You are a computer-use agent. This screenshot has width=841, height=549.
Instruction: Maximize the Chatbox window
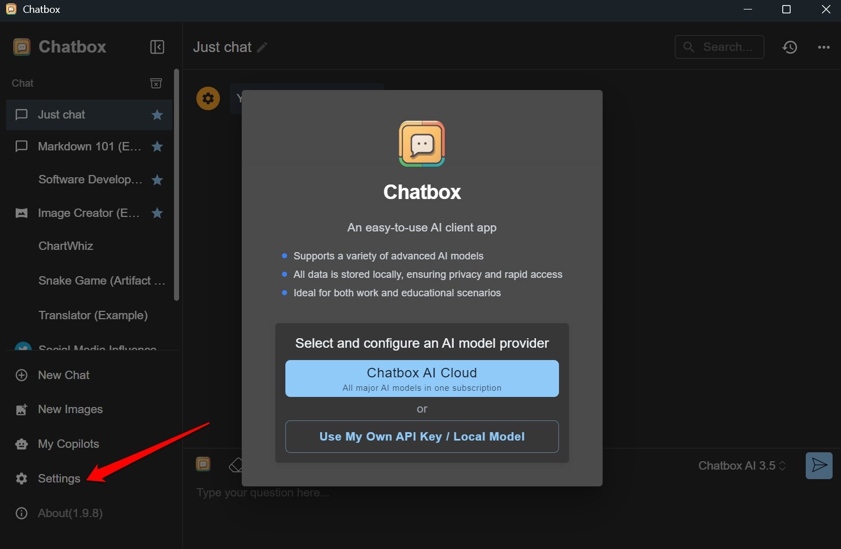tap(786, 10)
